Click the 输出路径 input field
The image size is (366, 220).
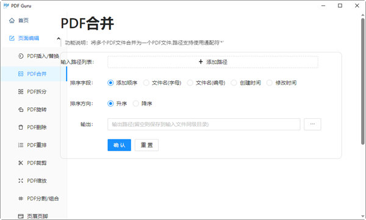click(x=204, y=124)
